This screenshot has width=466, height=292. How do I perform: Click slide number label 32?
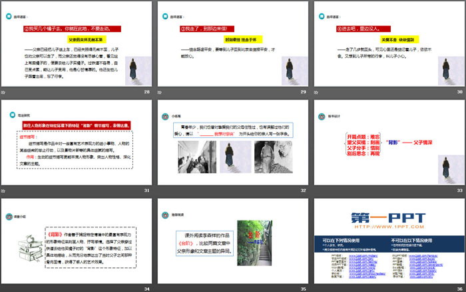click(303, 191)
